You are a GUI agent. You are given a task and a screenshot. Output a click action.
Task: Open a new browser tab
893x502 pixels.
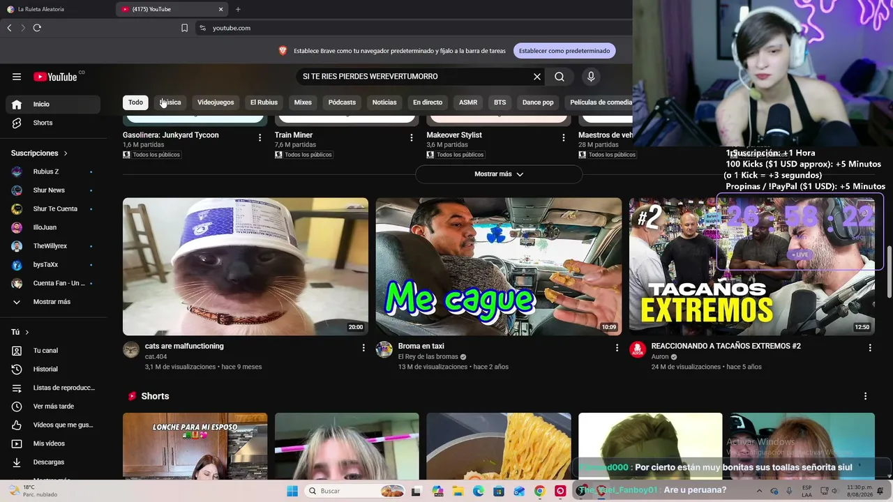coord(238,9)
